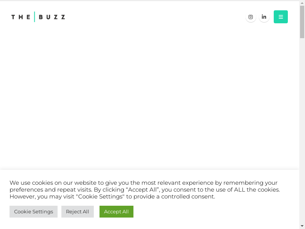Open the green hamburger menu
The height and width of the screenshot is (229, 305).
(x=281, y=17)
